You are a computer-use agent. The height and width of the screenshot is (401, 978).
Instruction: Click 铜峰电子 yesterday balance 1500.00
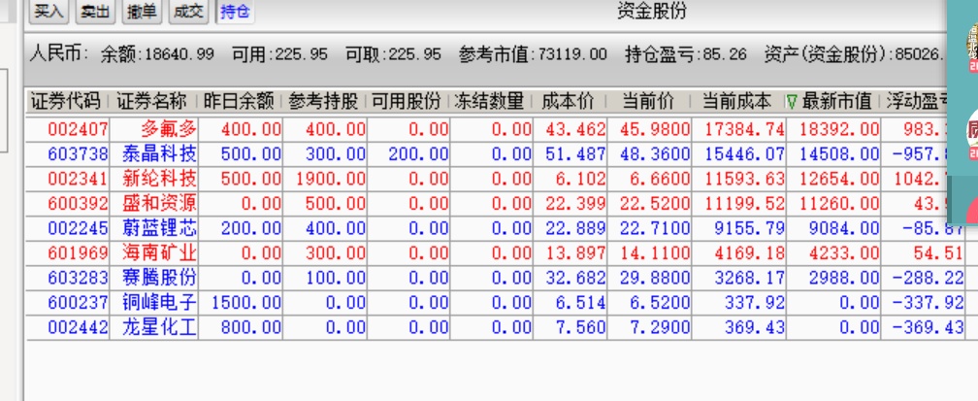[246, 303]
